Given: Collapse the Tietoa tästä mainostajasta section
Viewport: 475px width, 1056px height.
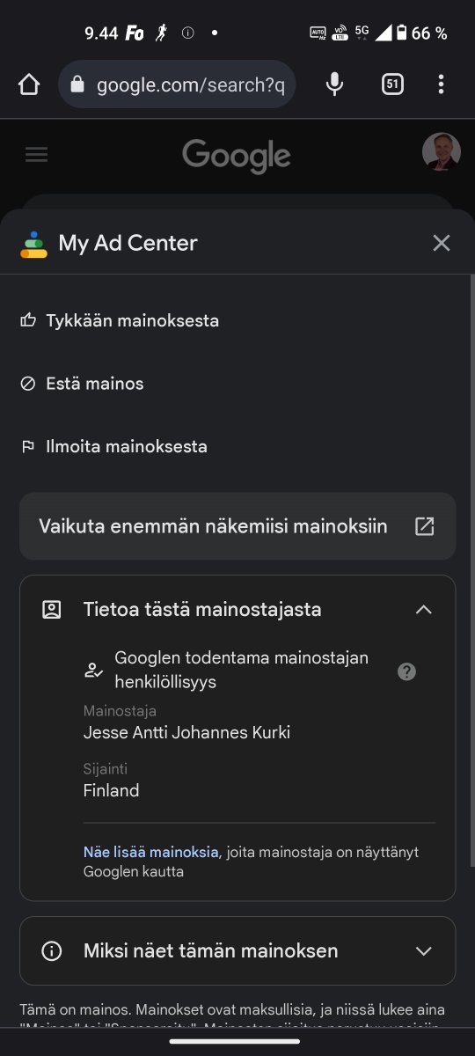Looking at the screenshot, I should pos(424,609).
